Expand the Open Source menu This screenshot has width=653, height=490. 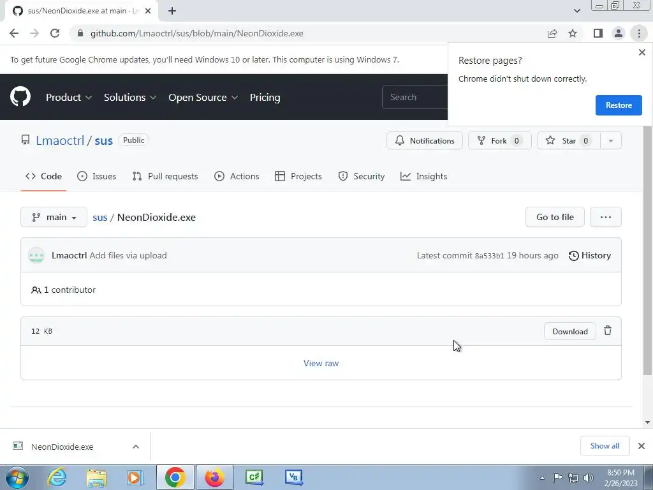[x=203, y=97]
